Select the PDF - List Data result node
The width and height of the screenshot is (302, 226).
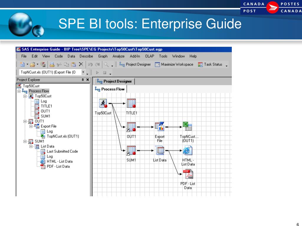188,174
